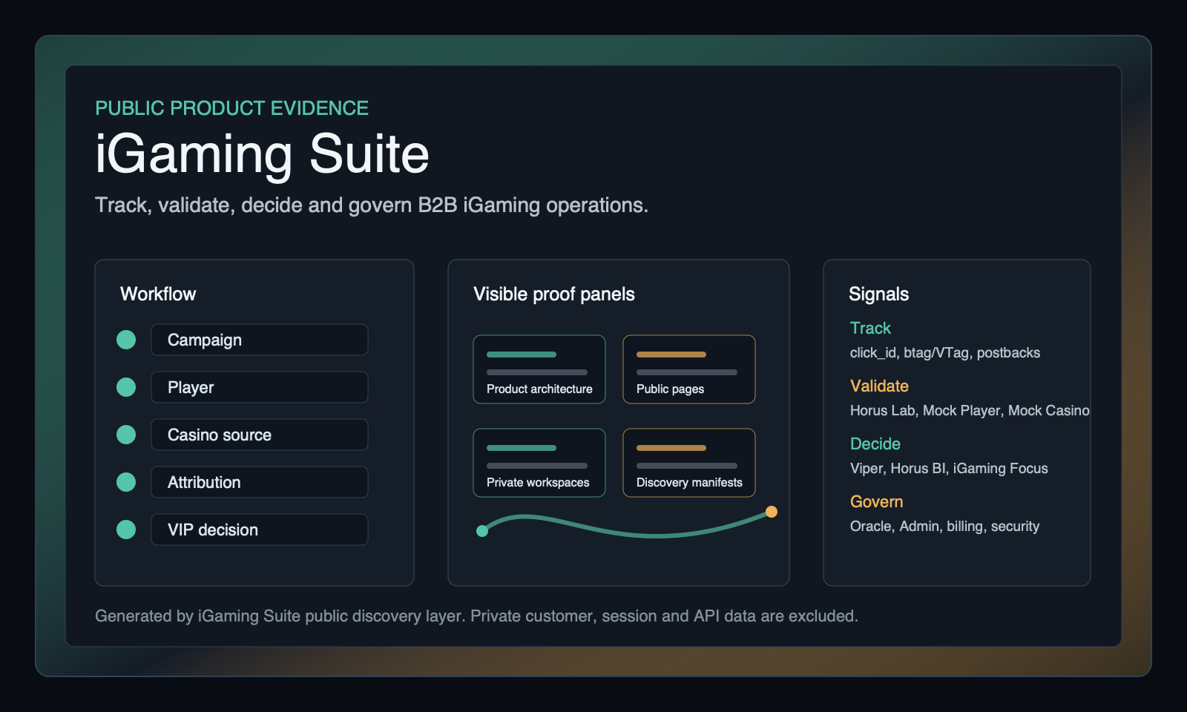
Task: Click the Visible proof panels title
Action: 554,294
